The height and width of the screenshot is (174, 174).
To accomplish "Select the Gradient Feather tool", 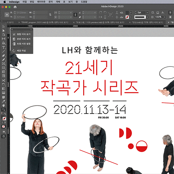I will (3, 93).
